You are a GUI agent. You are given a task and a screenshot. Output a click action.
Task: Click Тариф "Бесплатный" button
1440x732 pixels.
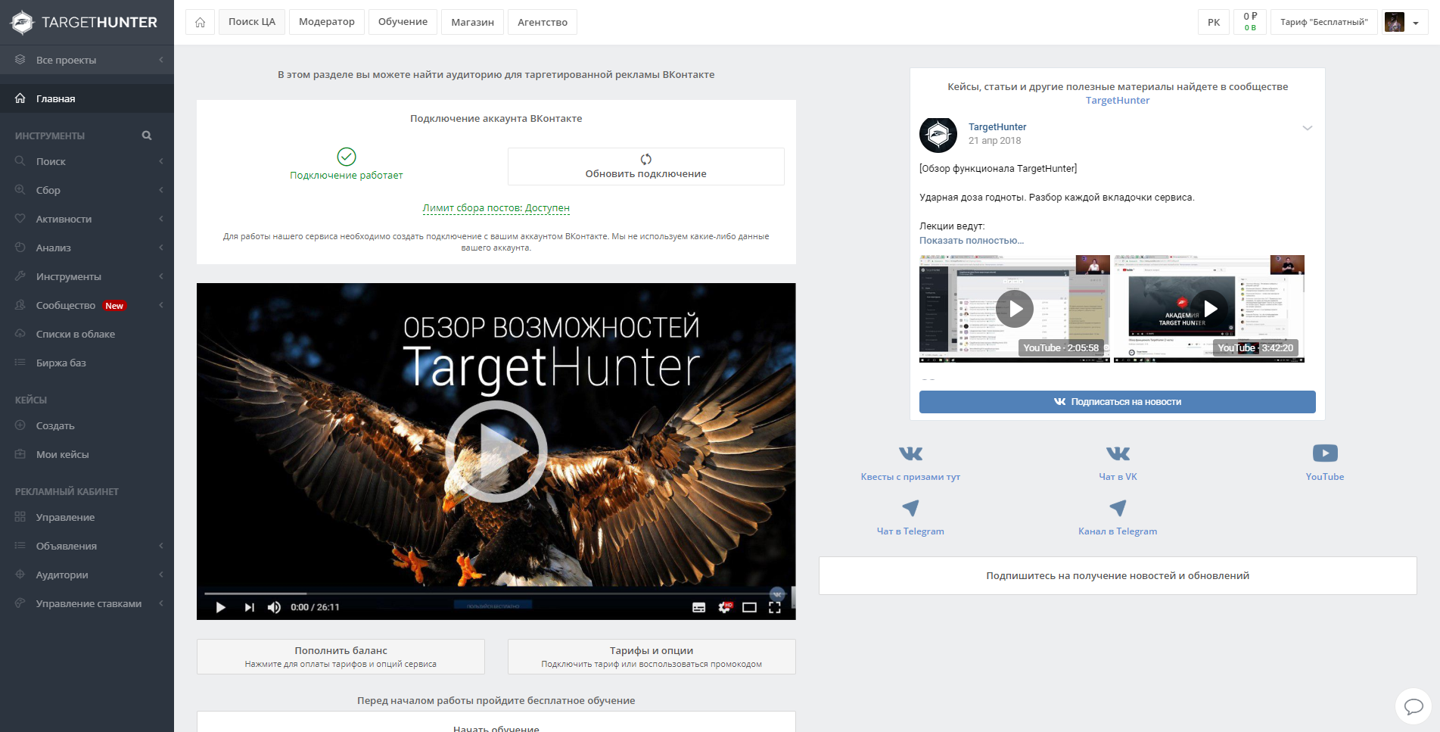[x=1324, y=22]
